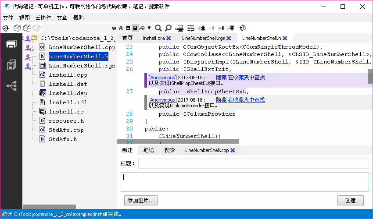The image size is (373, 219).
Task: Click the box with cloud icon
Action: 27,28
